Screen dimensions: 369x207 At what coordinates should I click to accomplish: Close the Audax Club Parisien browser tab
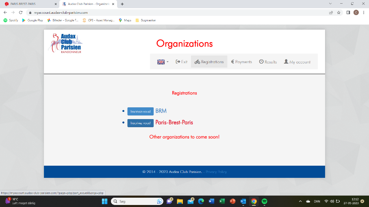[x=113, y=4]
